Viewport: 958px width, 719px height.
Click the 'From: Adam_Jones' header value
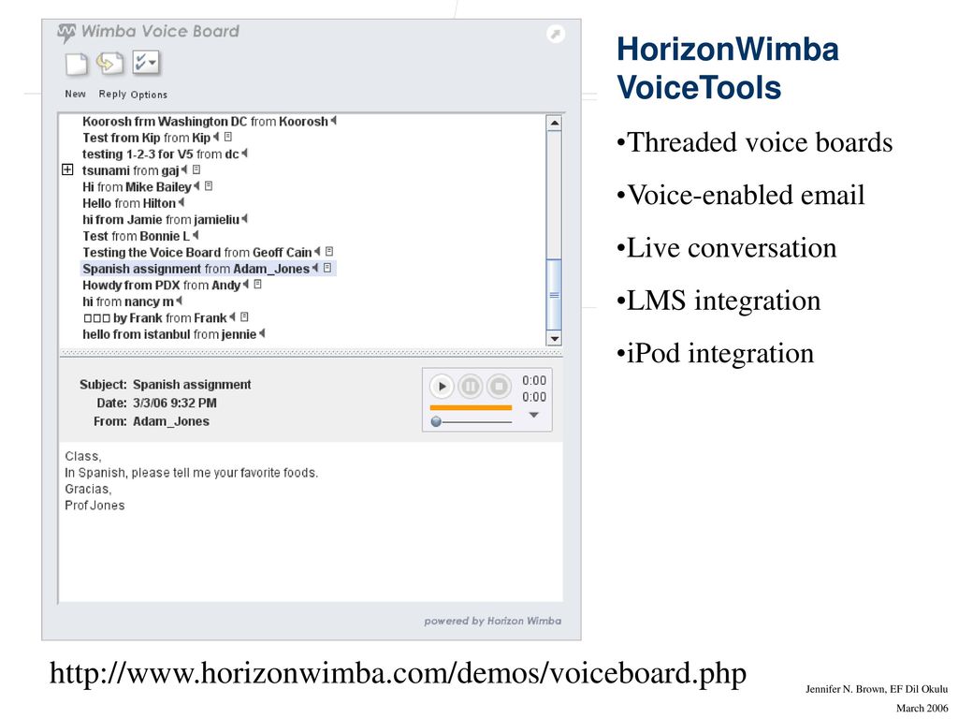171,421
